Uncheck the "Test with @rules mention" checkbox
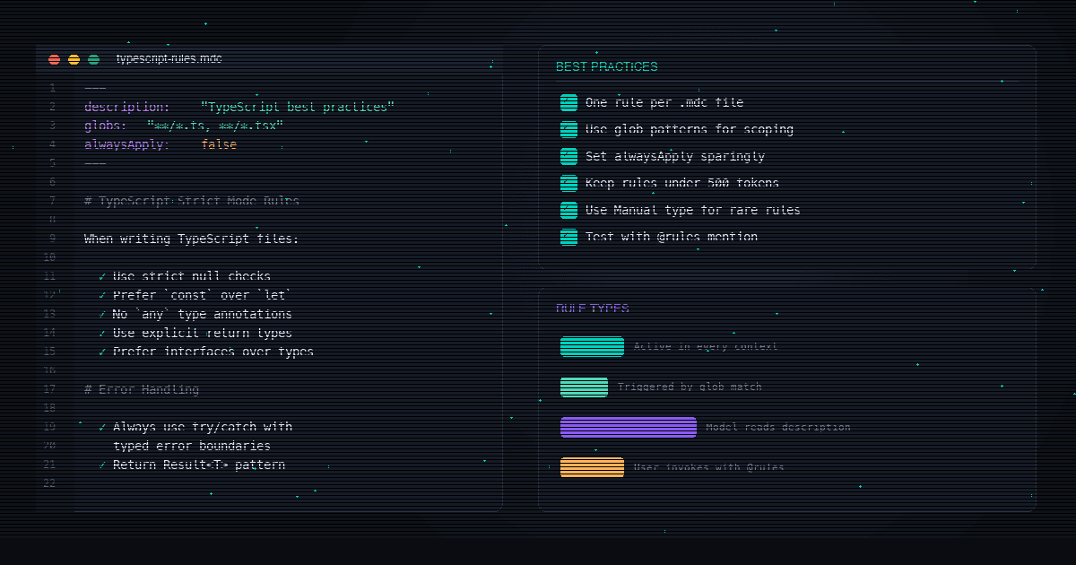 pyautogui.click(x=568, y=237)
